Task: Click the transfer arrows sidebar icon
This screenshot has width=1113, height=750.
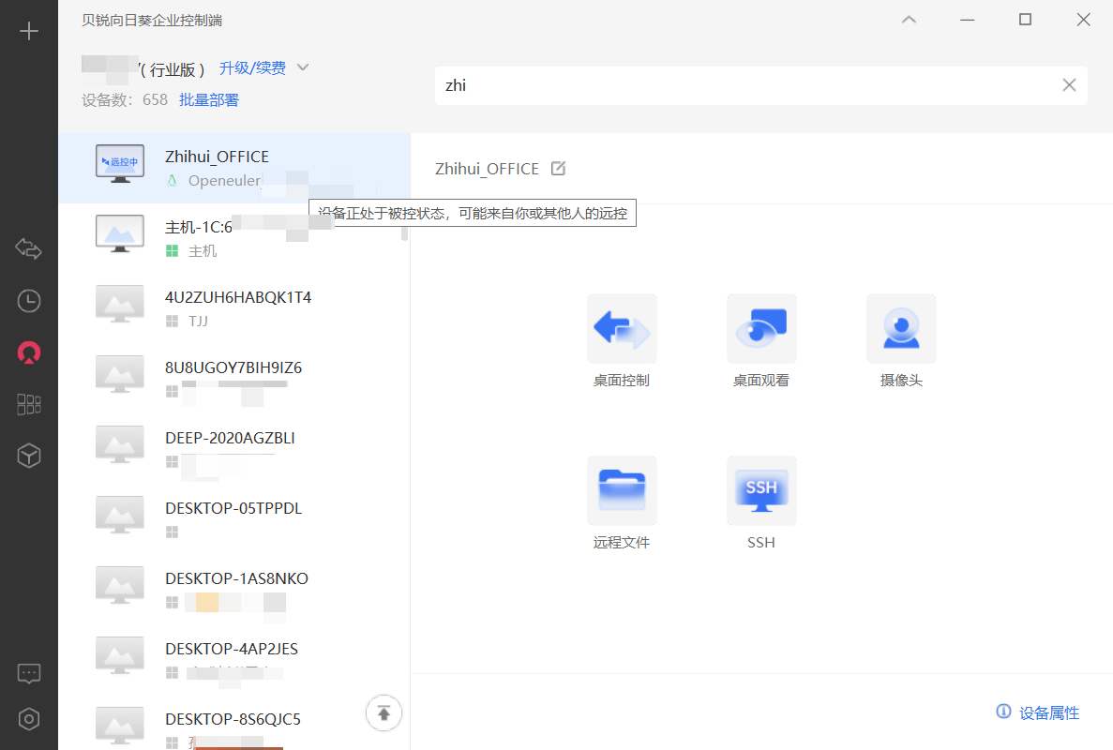Action: 29,249
